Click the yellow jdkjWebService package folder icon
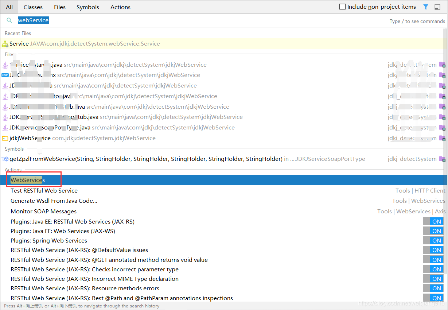Image resolution: width=448 pixels, height=310 pixels. pos(5,138)
